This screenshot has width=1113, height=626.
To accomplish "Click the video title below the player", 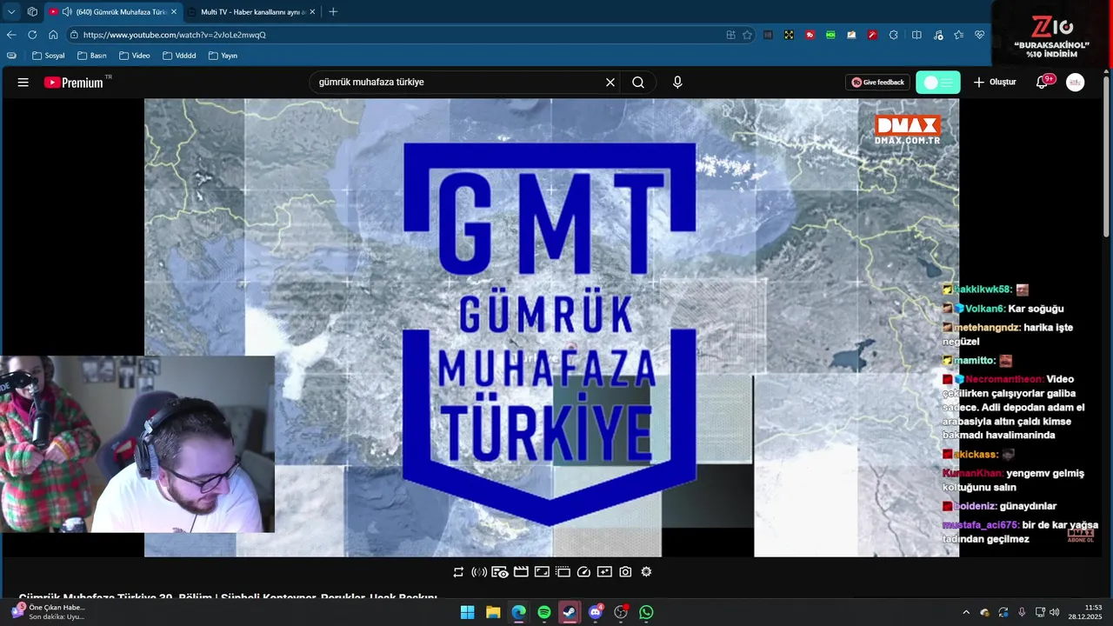I will 228,596.
